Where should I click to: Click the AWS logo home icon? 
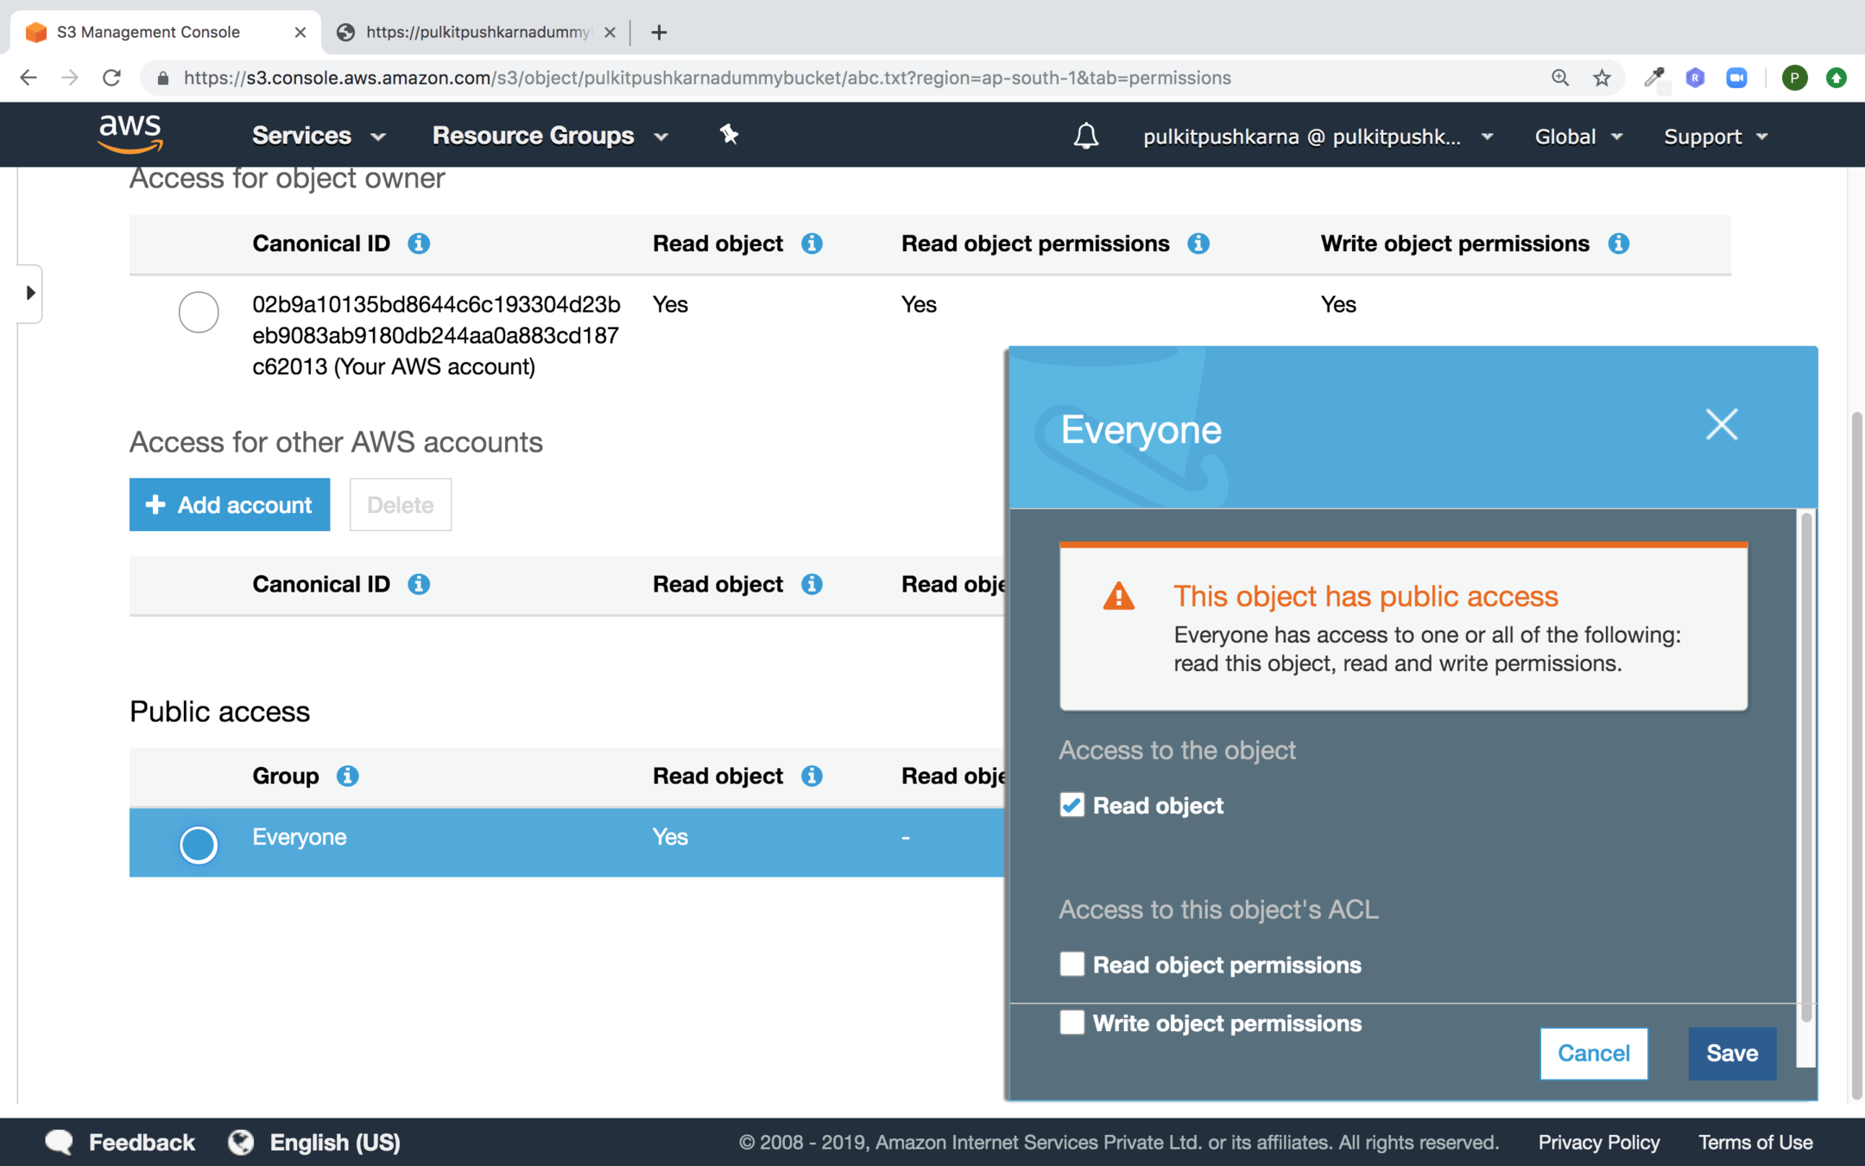click(x=130, y=134)
